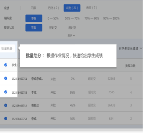Show 未交 (7) submissions
Screen dimensions: 143x133
[92, 8]
